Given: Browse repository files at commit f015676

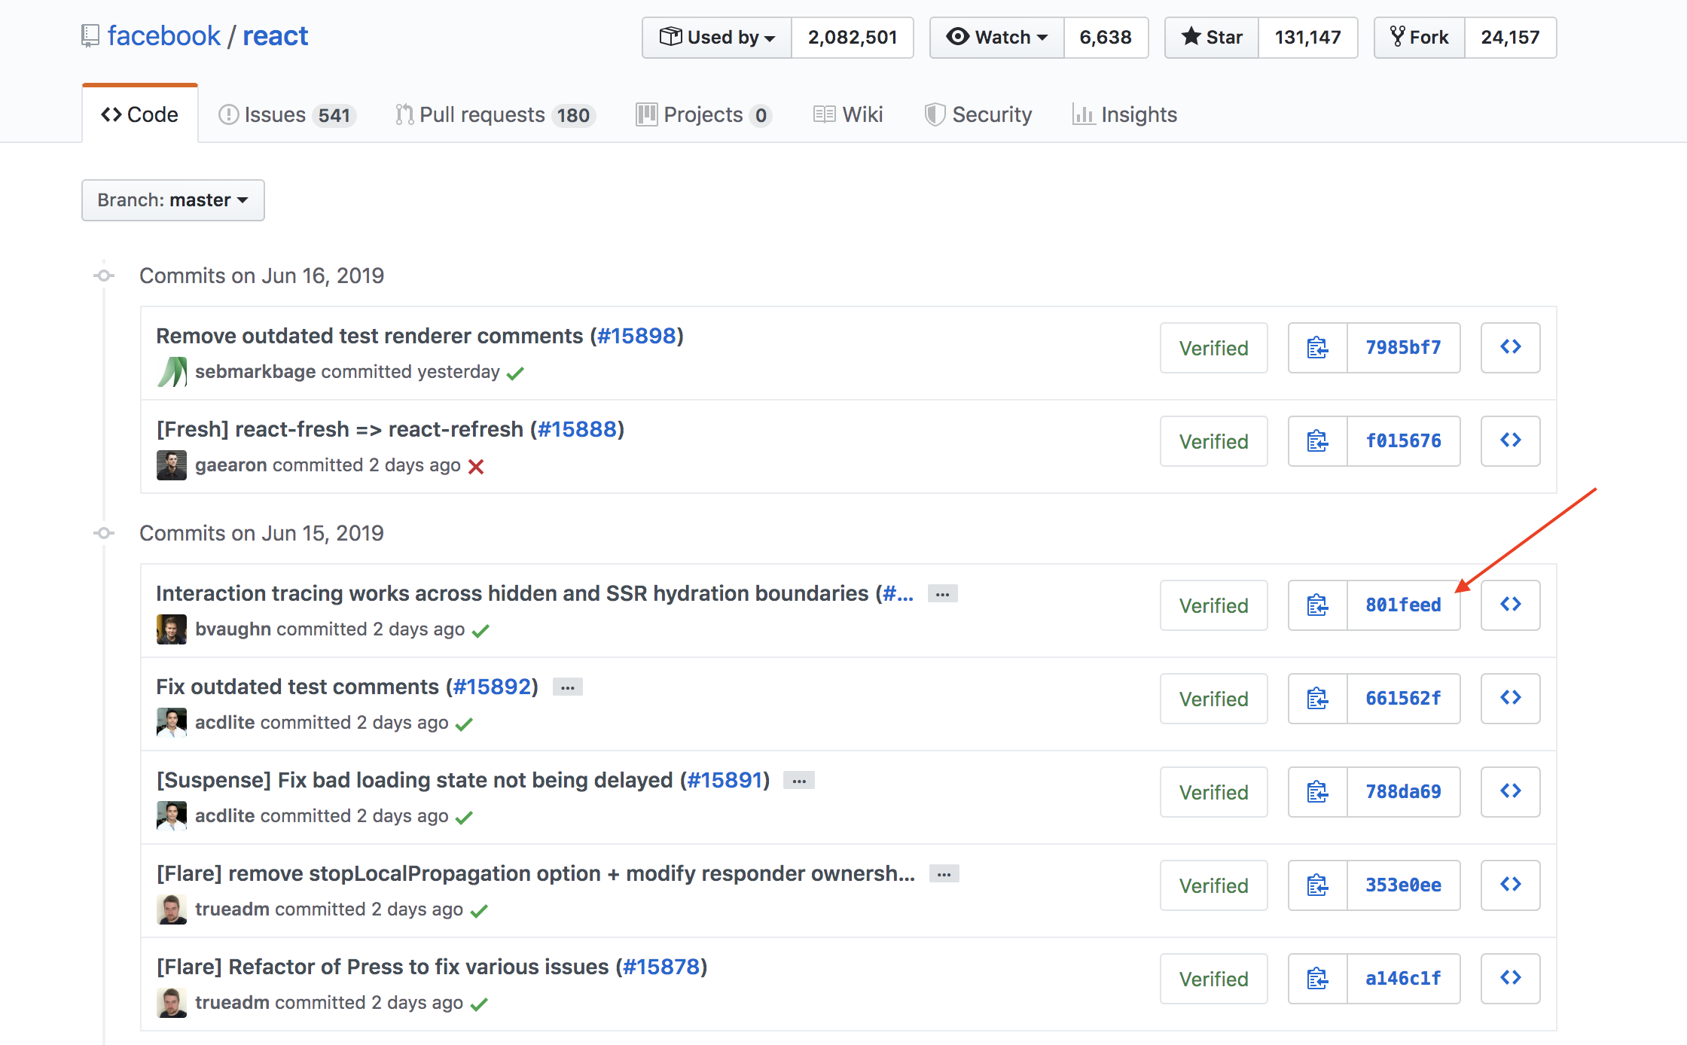Looking at the screenshot, I should click(1510, 441).
